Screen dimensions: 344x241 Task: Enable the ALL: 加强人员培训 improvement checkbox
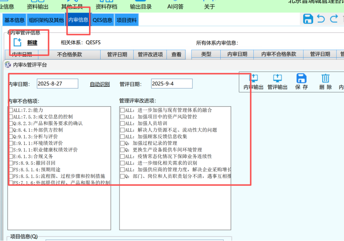pyautogui.click(x=122, y=123)
